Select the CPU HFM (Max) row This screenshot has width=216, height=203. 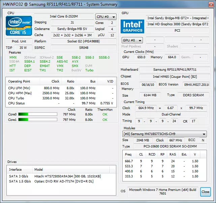click(x=61, y=93)
